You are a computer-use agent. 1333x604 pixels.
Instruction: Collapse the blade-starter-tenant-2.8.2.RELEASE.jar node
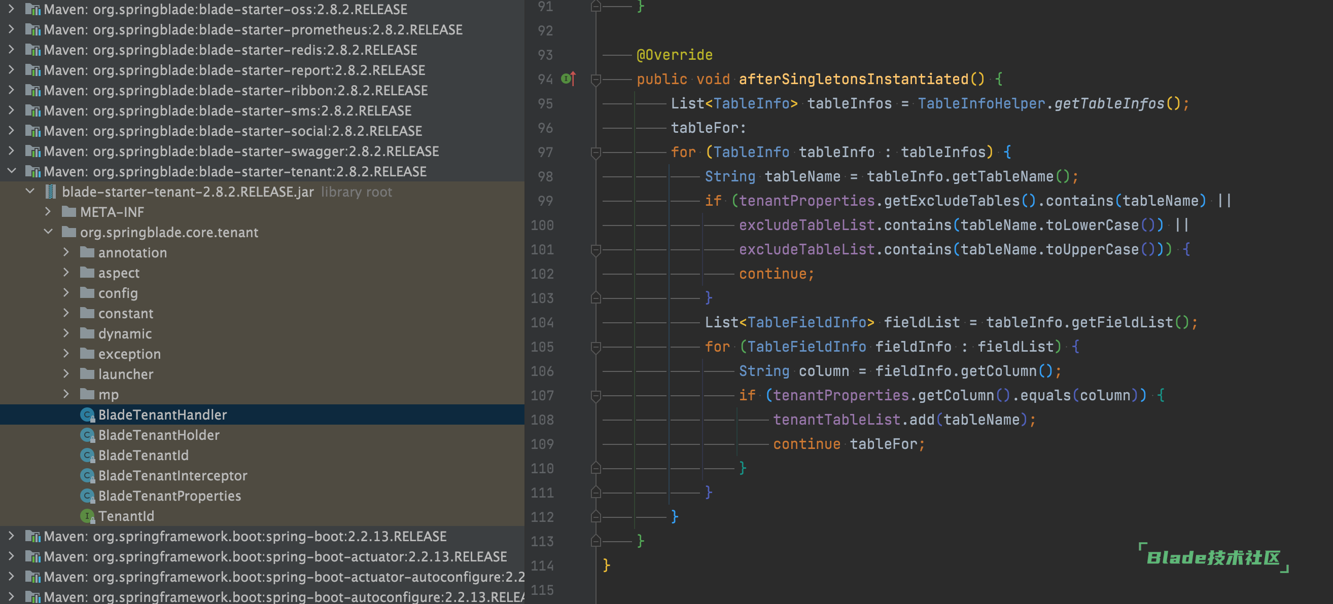[30, 192]
